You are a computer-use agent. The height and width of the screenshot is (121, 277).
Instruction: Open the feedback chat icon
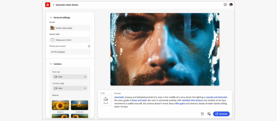[225, 5]
